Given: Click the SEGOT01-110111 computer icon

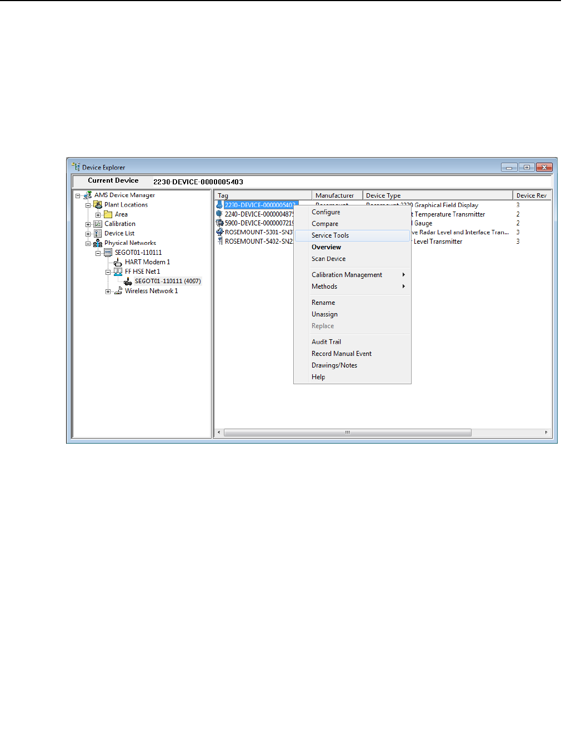Looking at the screenshot, I should tap(108, 253).
